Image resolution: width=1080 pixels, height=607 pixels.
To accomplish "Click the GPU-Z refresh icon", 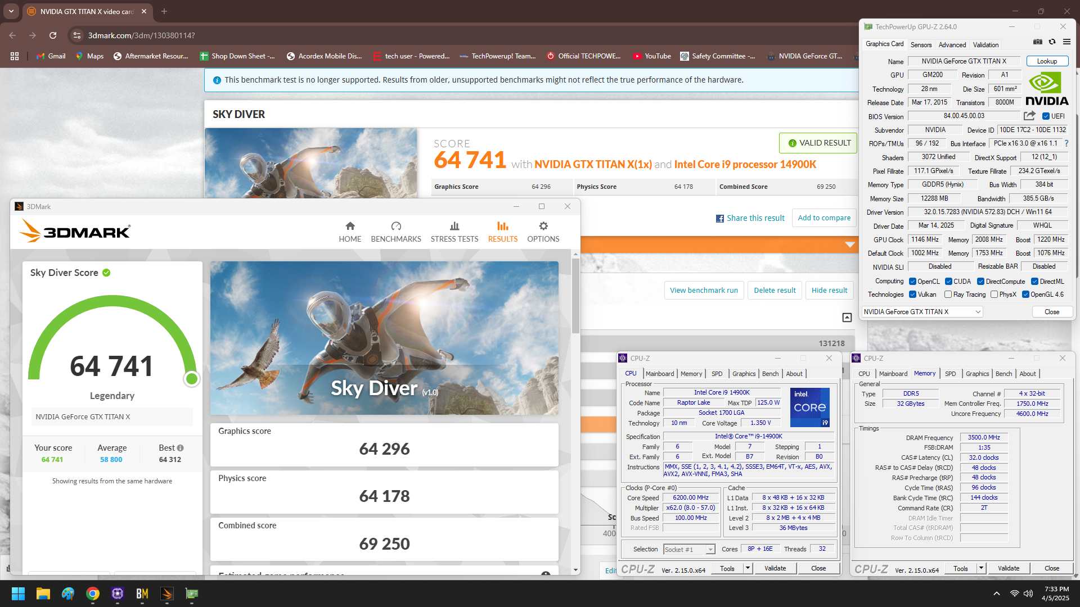I will pyautogui.click(x=1052, y=42).
